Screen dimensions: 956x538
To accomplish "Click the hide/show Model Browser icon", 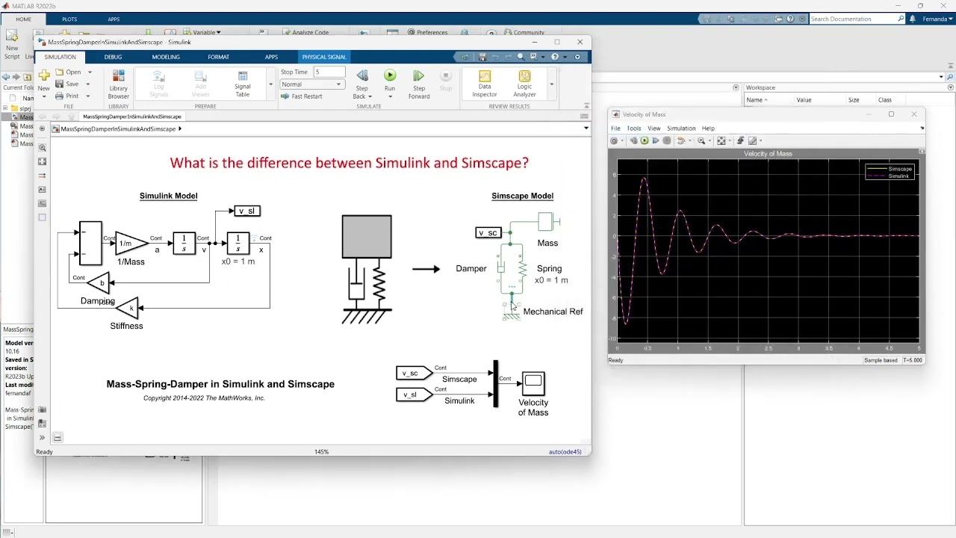I will click(x=42, y=129).
